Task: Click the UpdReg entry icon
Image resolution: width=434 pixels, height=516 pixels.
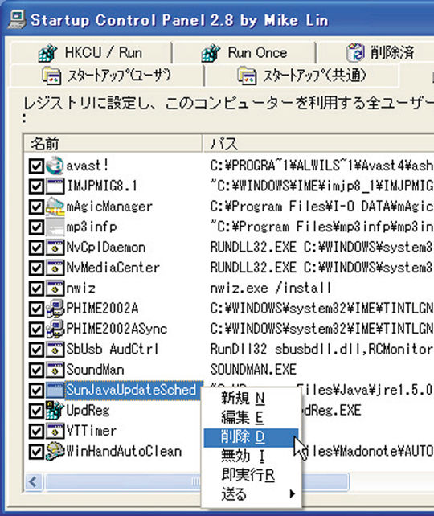Action: point(55,411)
